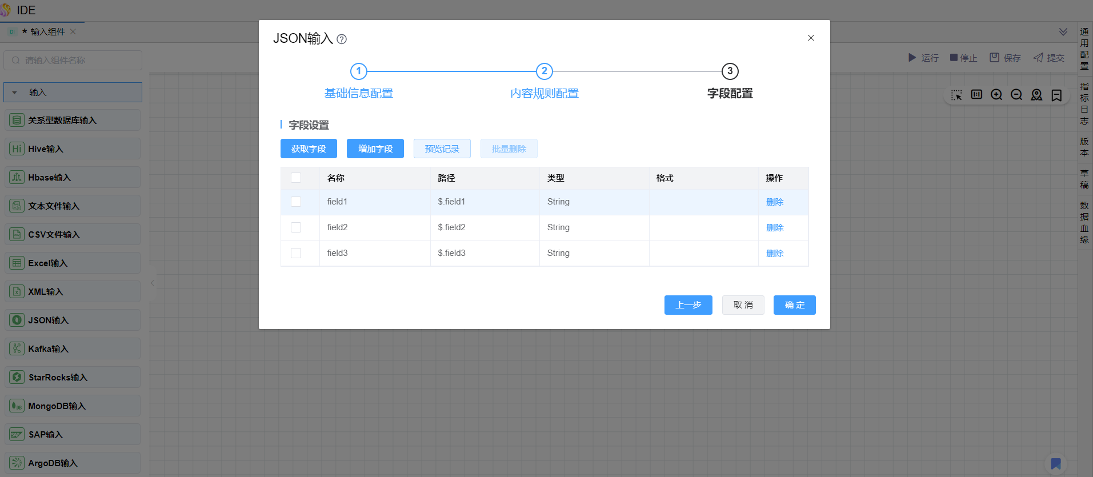Click the MongoDB输入 component icon
1093x477 pixels.
(x=17, y=406)
